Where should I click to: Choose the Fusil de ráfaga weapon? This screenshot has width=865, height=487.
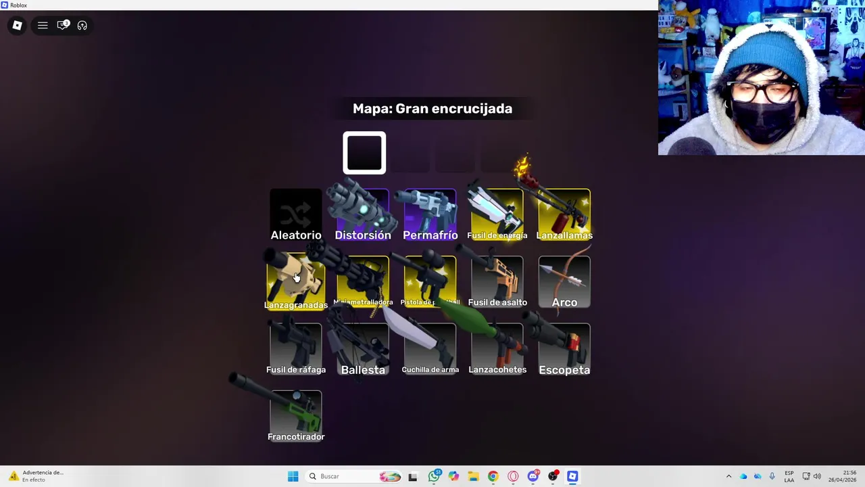296,349
